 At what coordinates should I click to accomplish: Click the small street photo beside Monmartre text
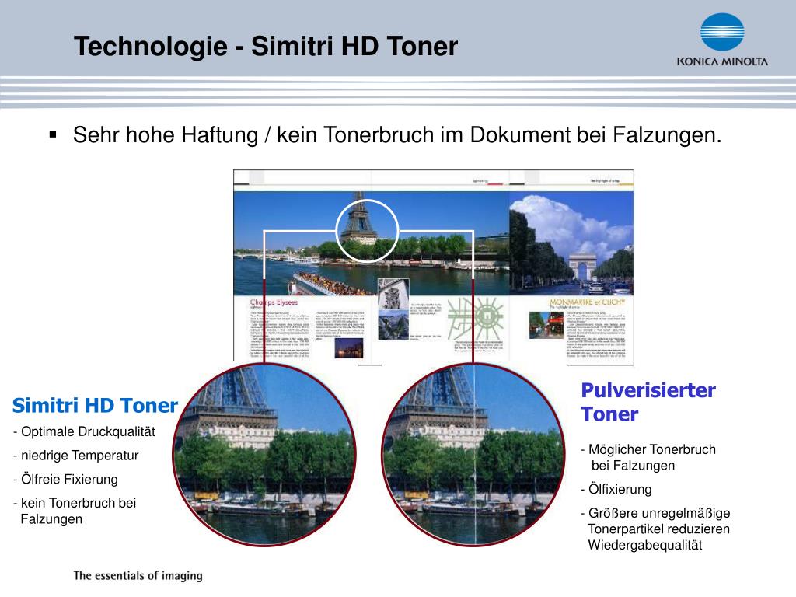[x=546, y=324]
